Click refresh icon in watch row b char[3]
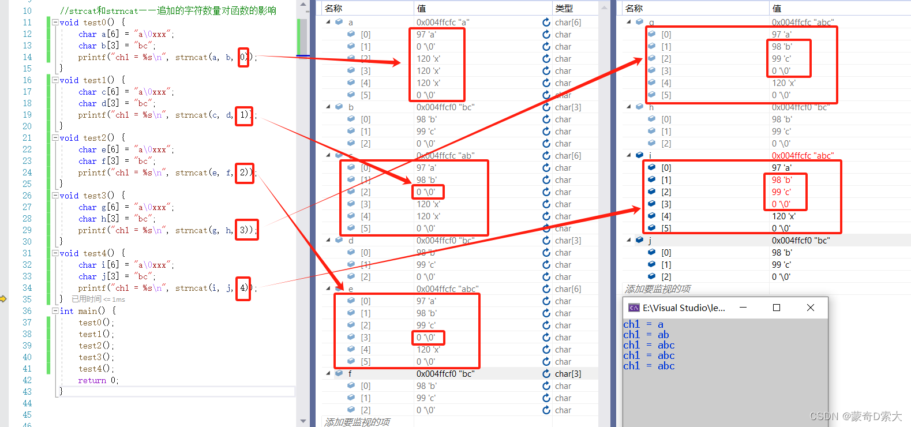Image resolution: width=911 pixels, height=427 pixels. (x=546, y=107)
